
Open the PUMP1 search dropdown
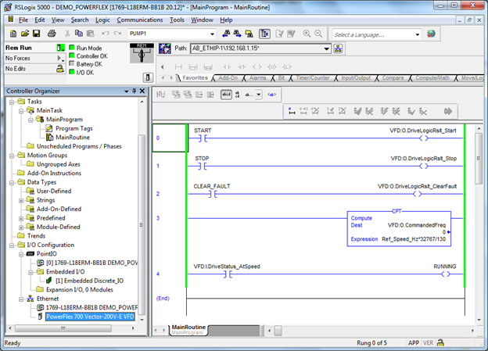tap(212, 34)
